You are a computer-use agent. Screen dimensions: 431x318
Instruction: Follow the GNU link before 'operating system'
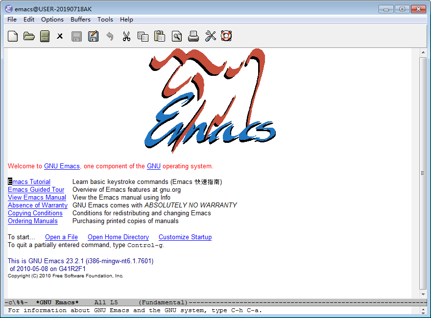[154, 166]
